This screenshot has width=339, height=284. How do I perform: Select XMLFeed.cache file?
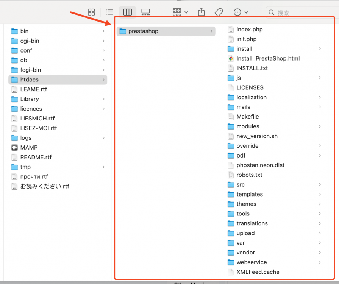point(274,272)
